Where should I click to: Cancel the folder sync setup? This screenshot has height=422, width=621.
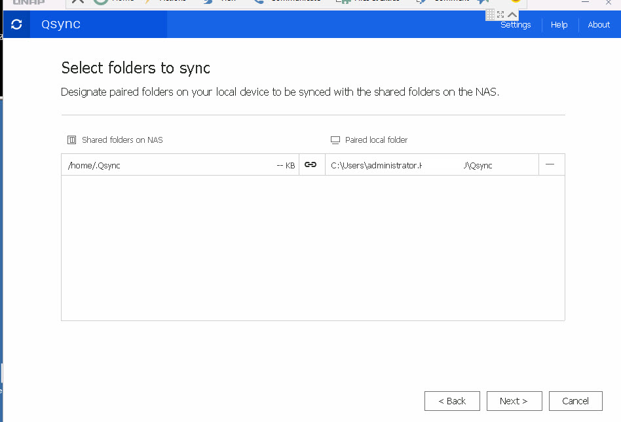(575, 401)
